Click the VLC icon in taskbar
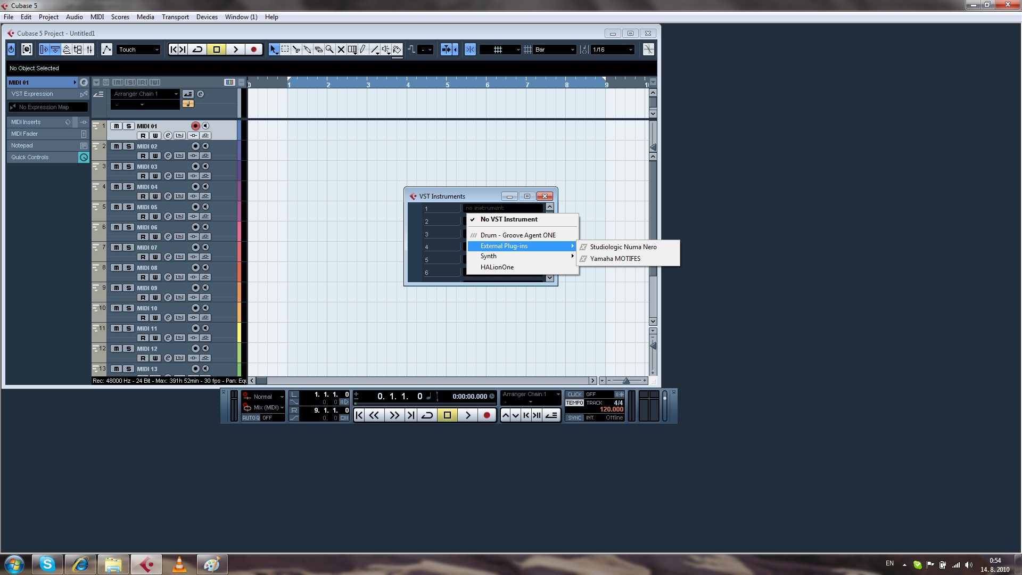 [179, 564]
